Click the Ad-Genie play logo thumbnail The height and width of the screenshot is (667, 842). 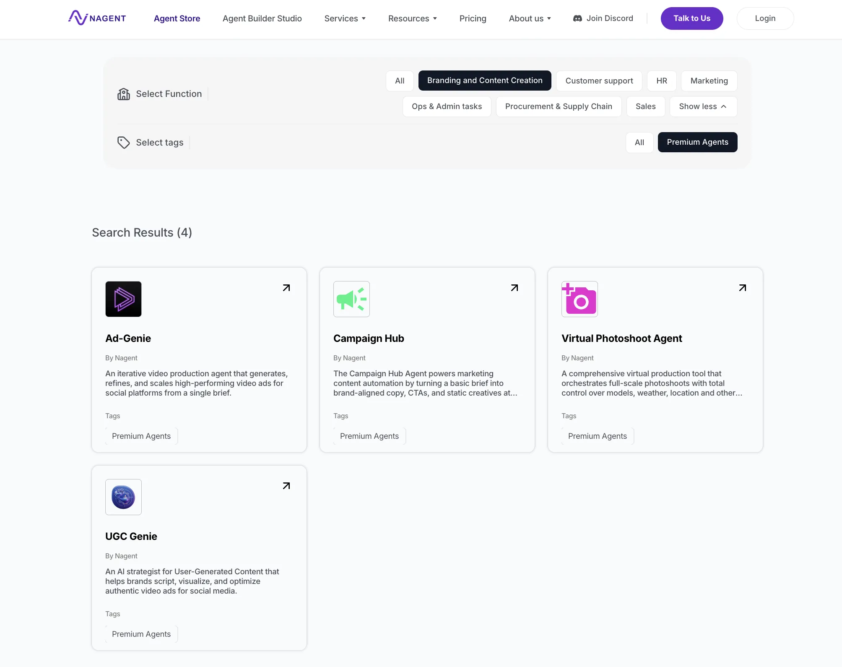[x=123, y=299]
